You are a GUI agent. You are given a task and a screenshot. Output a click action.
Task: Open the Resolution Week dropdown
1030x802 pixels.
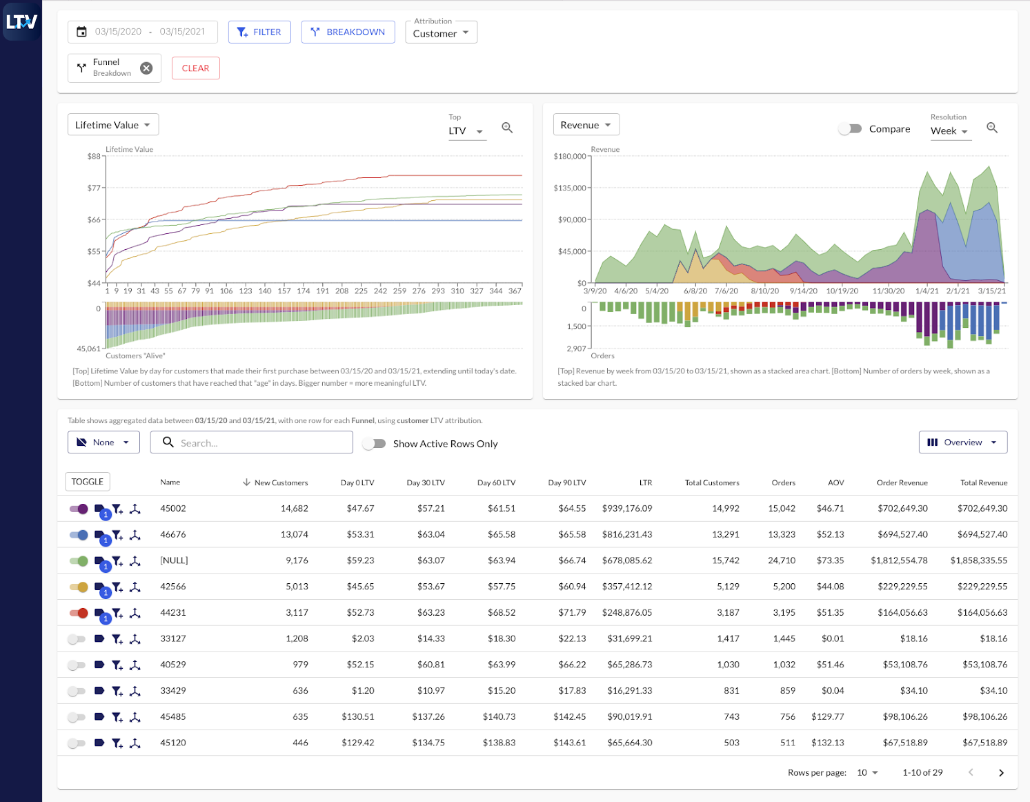pyautogui.click(x=950, y=131)
